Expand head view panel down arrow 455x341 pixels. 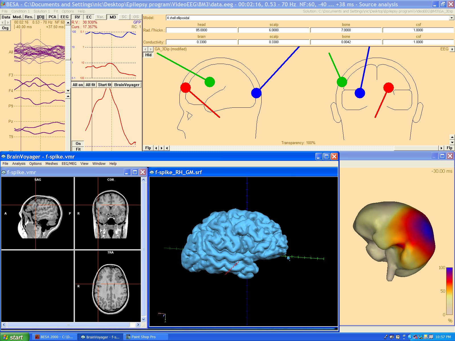[452, 142]
